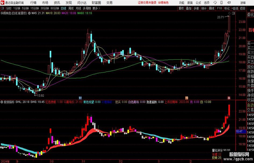Open 多周期 multi-period view
Screen dimensions: 254x163
point(87,8)
